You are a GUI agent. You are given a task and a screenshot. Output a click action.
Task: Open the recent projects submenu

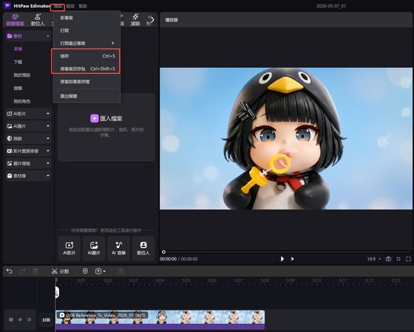coord(87,44)
